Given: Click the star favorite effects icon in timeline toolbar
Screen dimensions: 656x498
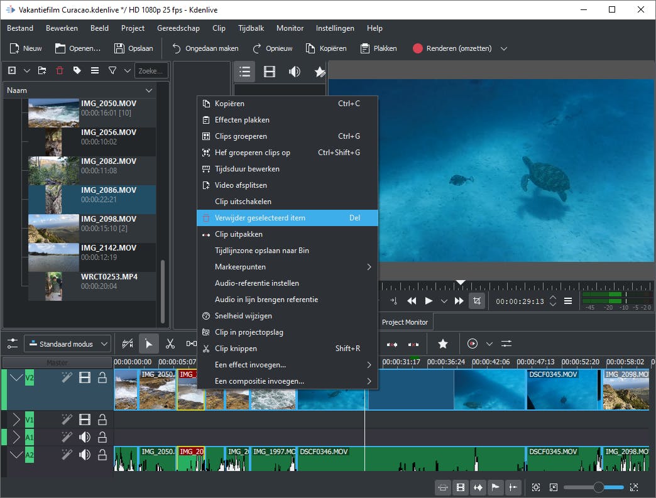Looking at the screenshot, I should click(x=443, y=344).
